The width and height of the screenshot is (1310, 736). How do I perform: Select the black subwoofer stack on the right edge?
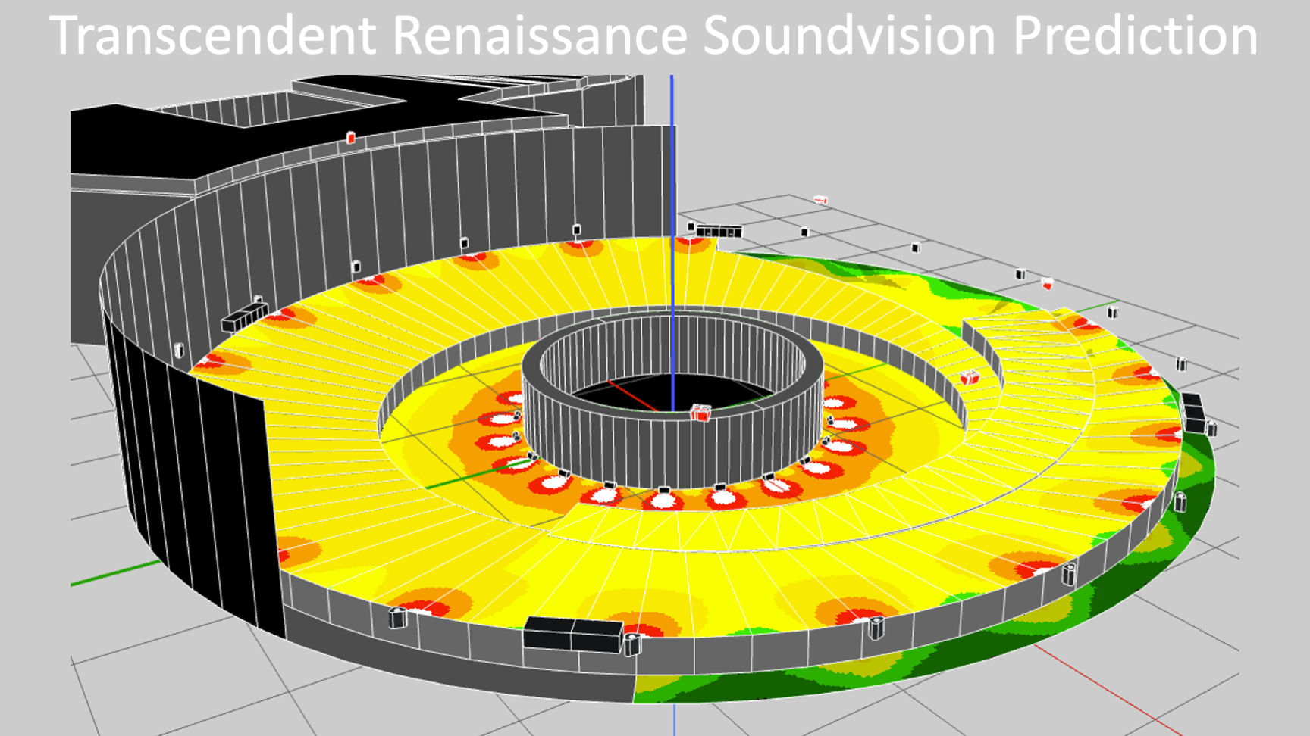1192,413
